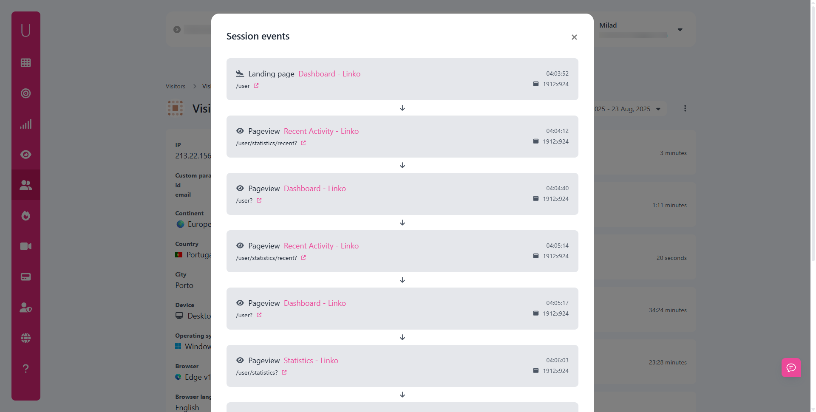Open the pink chat support bubble
The height and width of the screenshot is (412, 816).
[791, 368]
